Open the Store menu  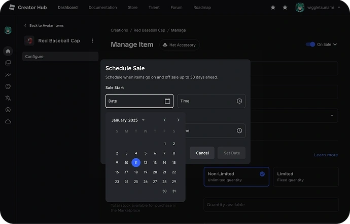click(132, 8)
